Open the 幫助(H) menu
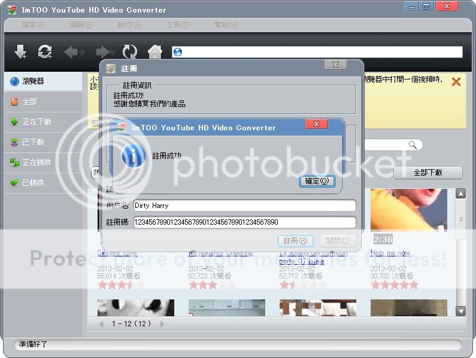This screenshot has height=358, width=476. pos(226,25)
